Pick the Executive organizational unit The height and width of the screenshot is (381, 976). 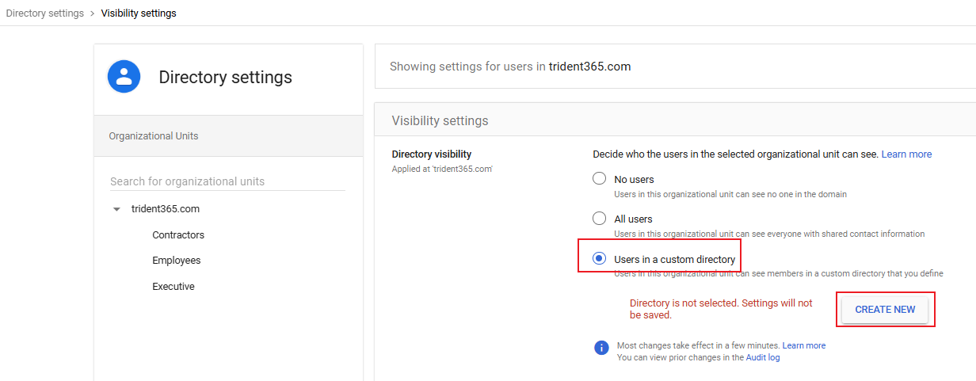[173, 287]
